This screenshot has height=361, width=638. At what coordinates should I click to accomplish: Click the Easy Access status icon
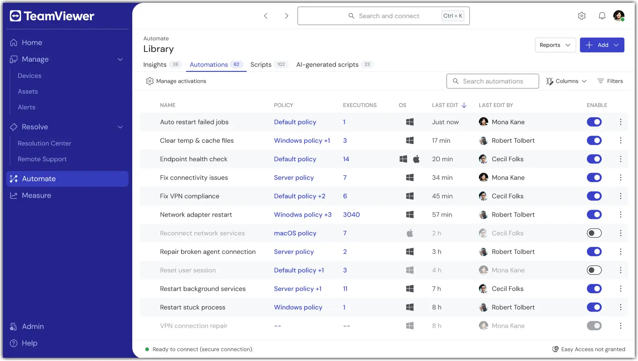(556, 349)
